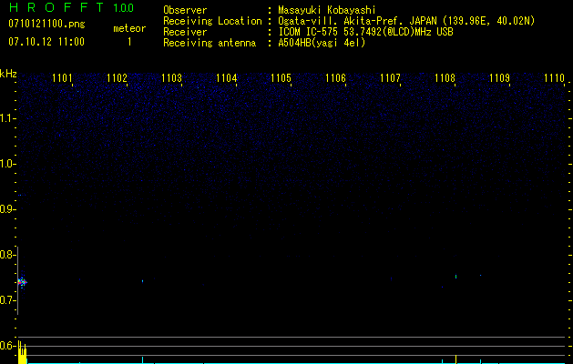This screenshot has width=573, height=364.
Task: Select the file name 0710121100.png
Action: [x=46, y=24]
